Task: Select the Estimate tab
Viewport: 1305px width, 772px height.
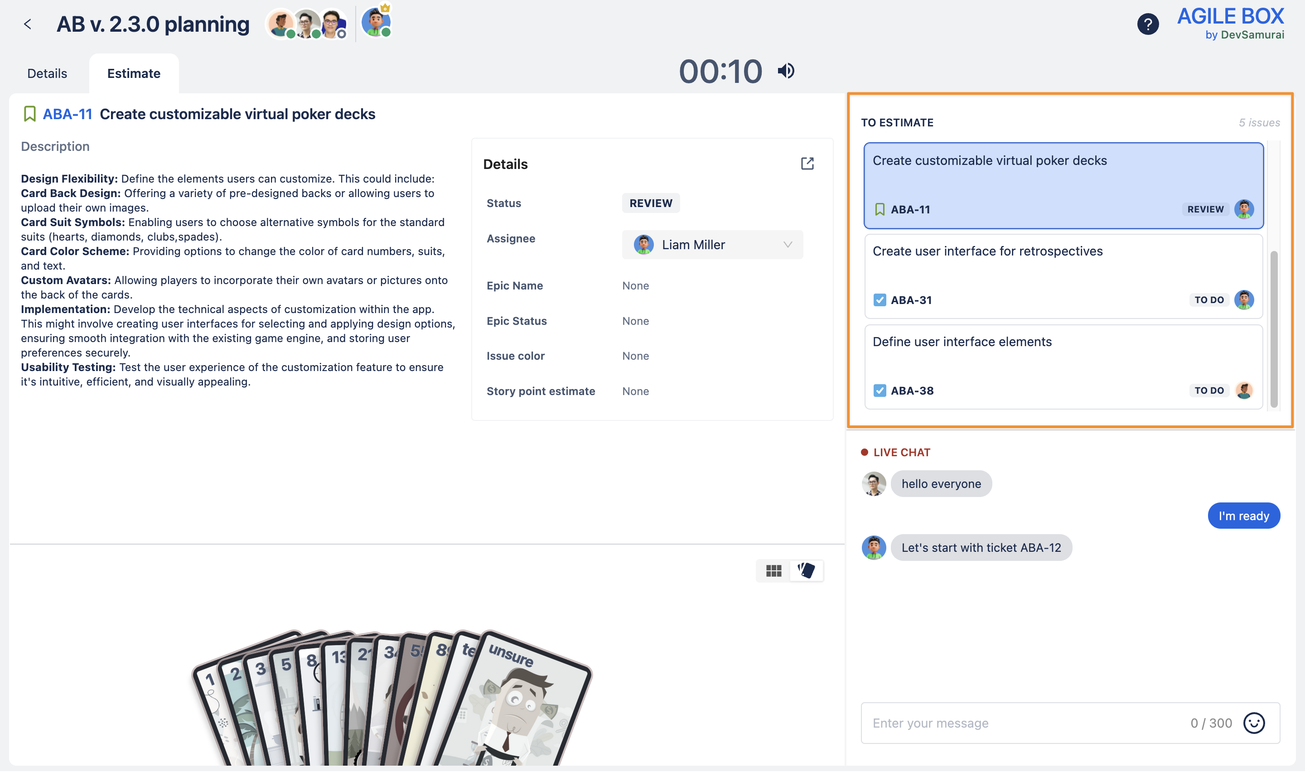Action: [134, 73]
